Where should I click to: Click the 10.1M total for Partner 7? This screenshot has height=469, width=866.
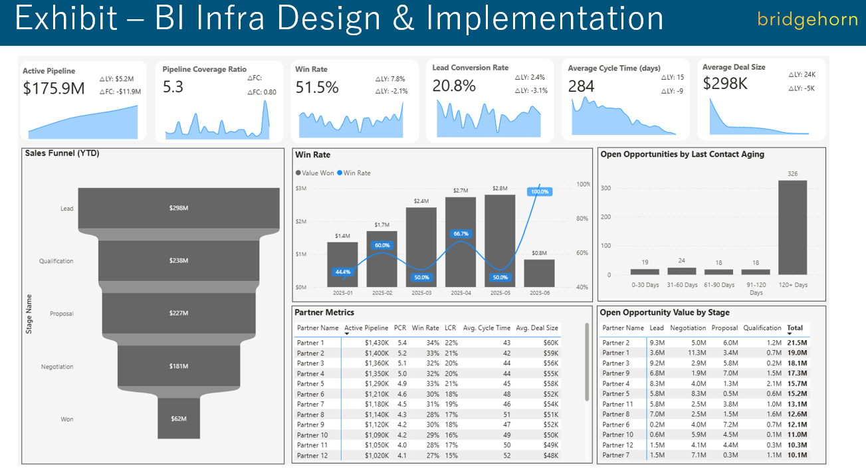[x=797, y=455]
